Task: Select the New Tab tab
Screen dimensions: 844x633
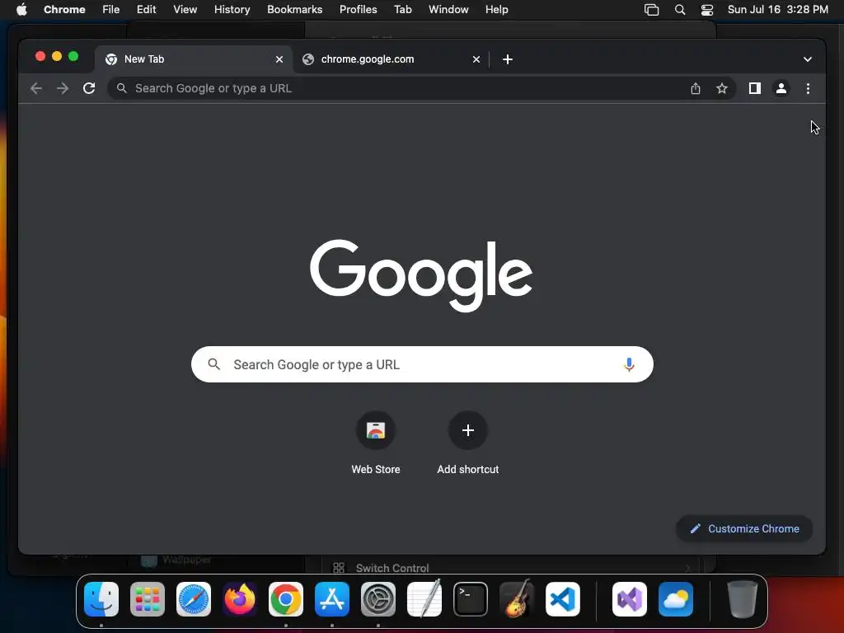Action: point(194,59)
